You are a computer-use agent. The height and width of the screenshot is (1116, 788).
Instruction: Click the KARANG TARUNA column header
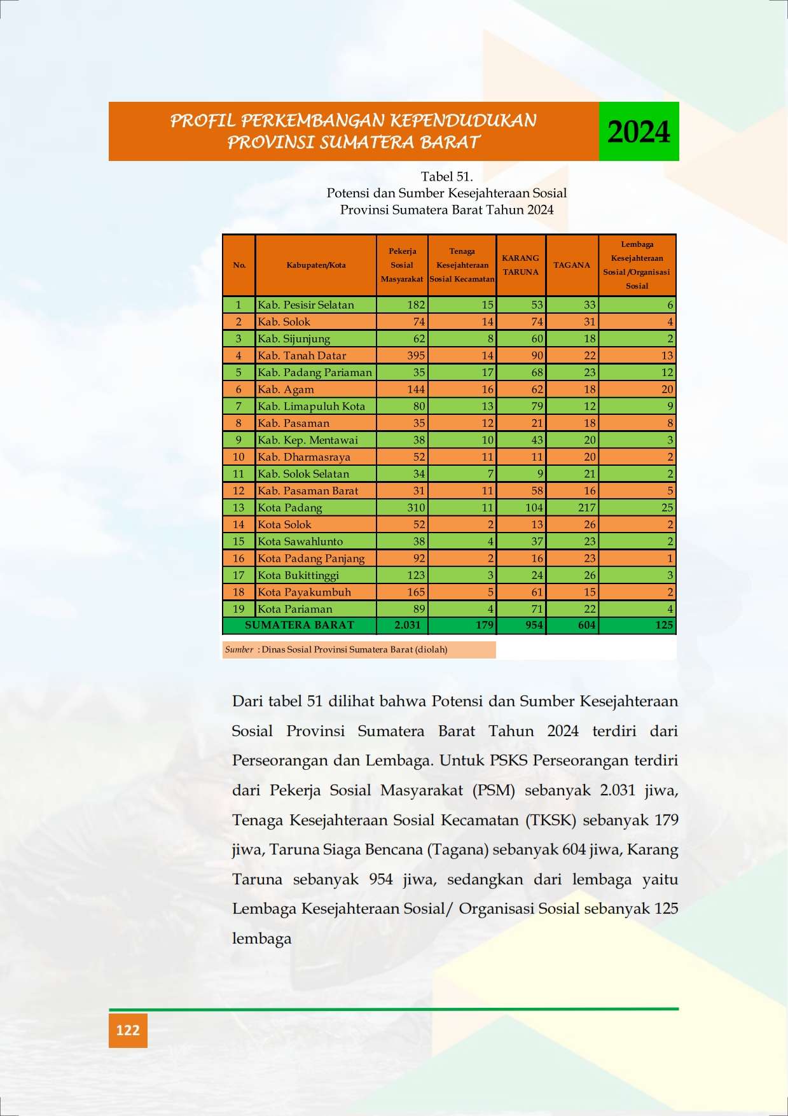tap(520, 265)
